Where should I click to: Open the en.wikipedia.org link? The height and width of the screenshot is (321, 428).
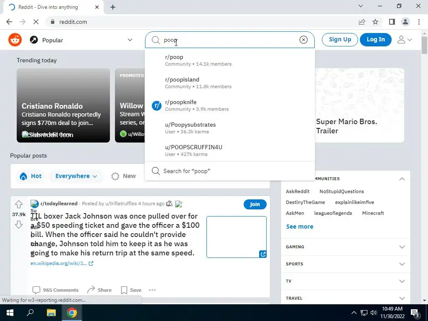[62, 263]
